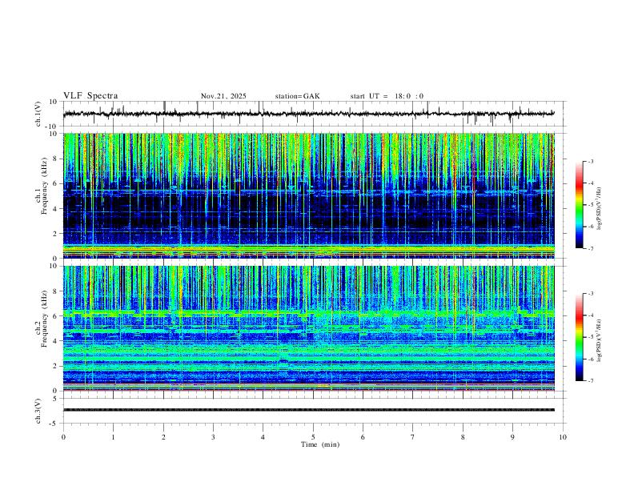Click the time axis tick label "1"
The width and height of the screenshot is (634, 490).
113,437
